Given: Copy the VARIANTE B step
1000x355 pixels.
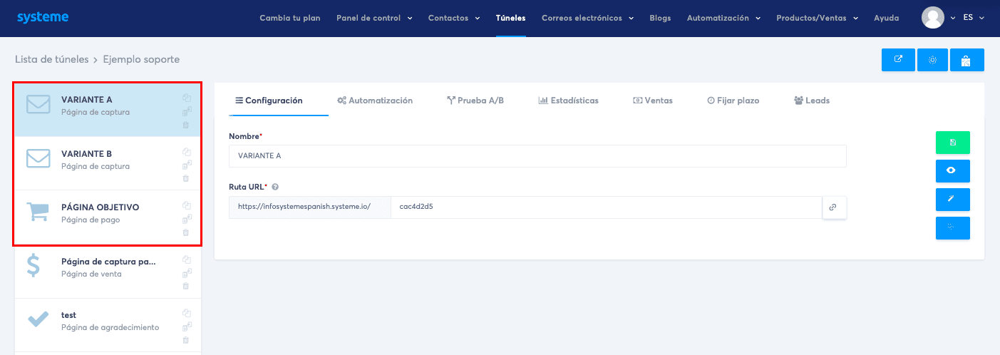Looking at the screenshot, I should point(186,152).
